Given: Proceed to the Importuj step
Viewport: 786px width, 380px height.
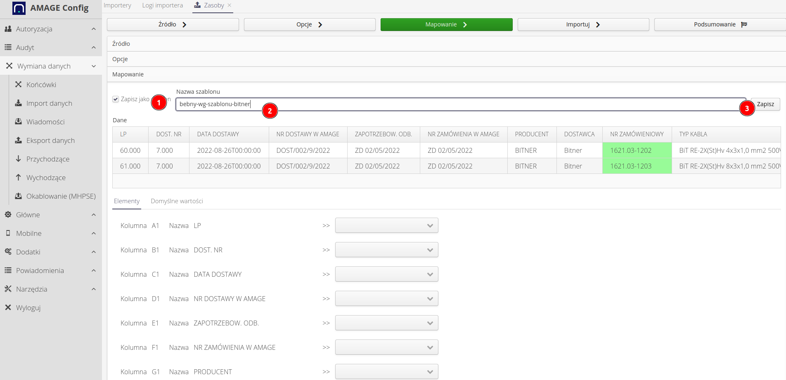Looking at the screenshot, I should (582, 24).
